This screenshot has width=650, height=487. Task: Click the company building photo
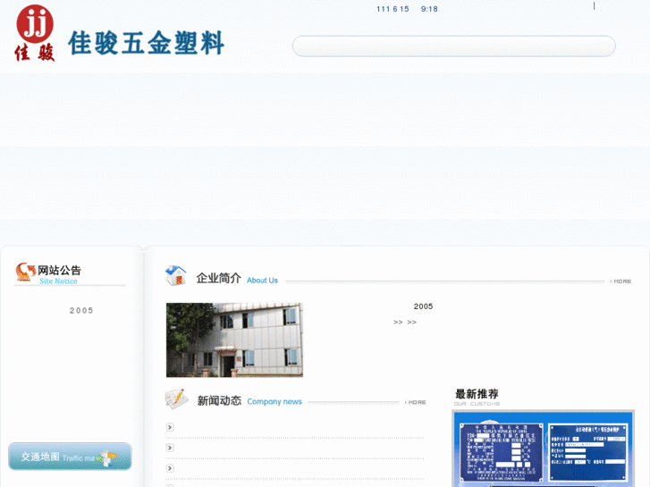234,340
